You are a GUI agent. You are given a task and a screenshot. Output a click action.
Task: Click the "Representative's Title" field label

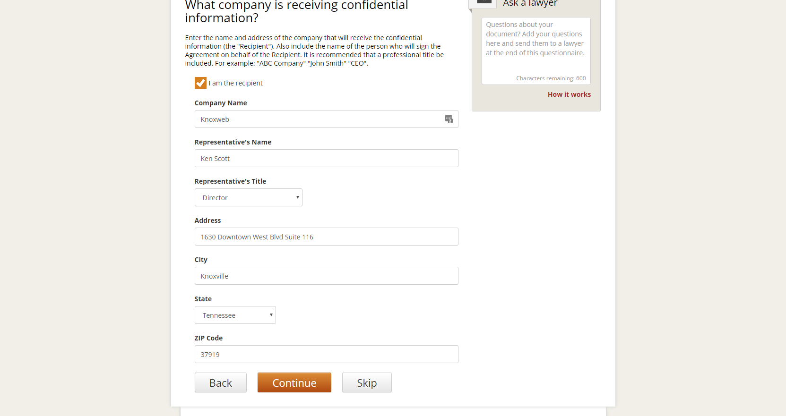230,181
